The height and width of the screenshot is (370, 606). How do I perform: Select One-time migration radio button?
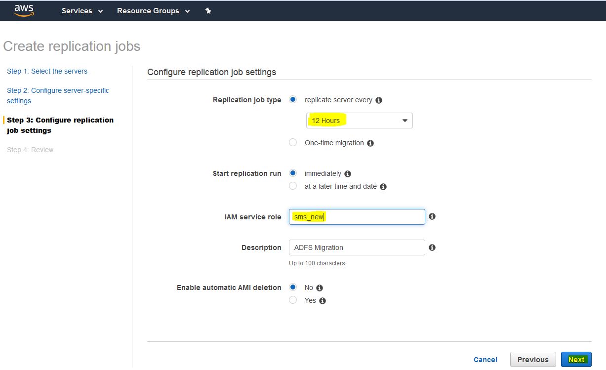click(x=293, y=143)
